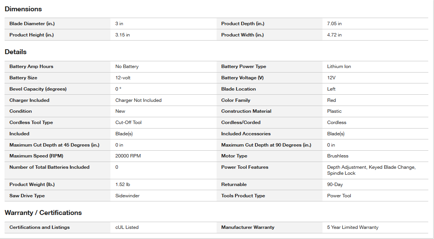Select the Lithium Ion battery type value
This screenshot has height=239, width=434.
(x=339, y=67)
